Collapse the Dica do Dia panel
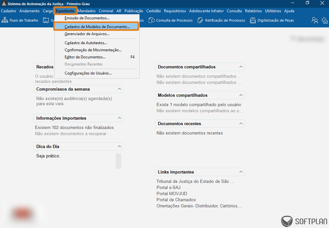 (x=119, y=146)
